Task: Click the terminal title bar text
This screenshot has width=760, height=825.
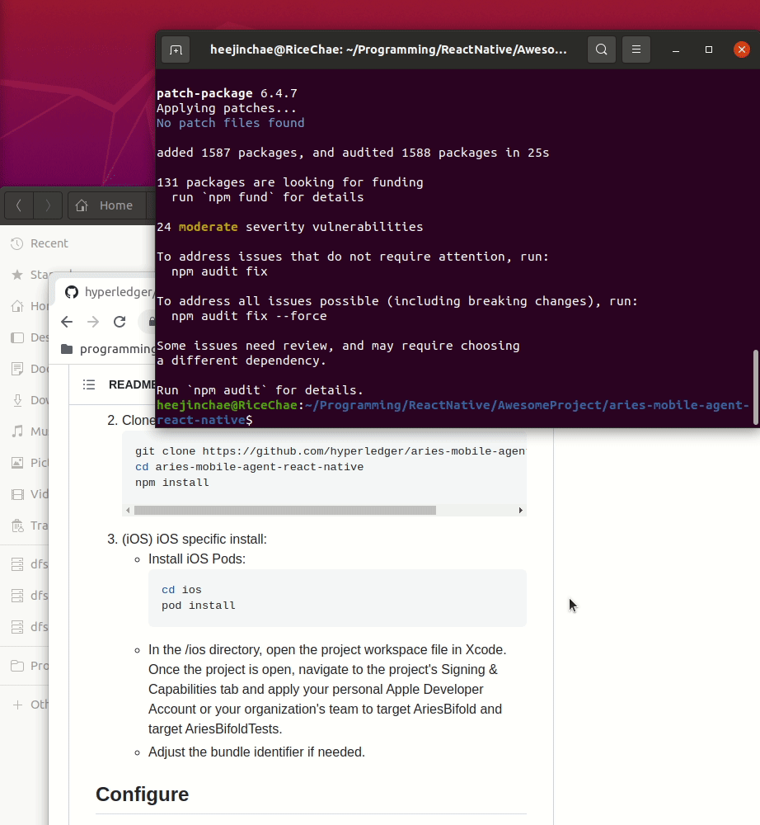Action: [x=388, y=49]
